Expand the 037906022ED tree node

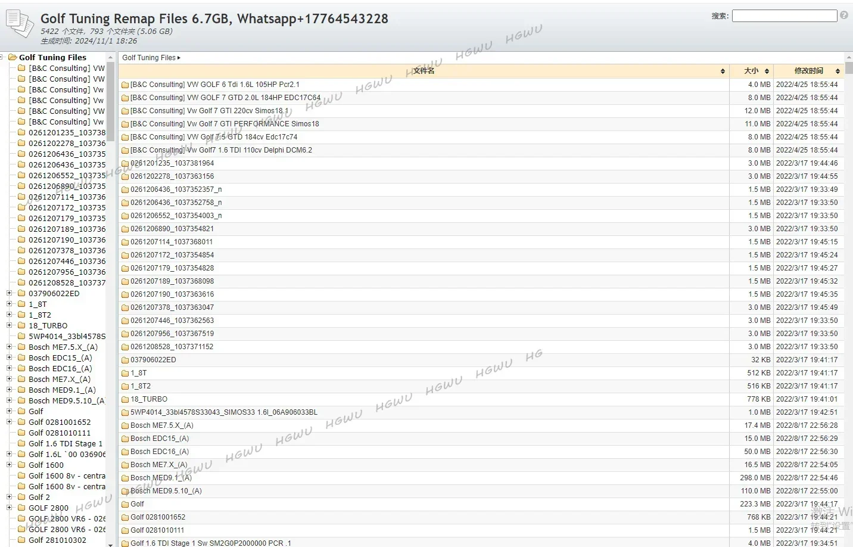9,293
